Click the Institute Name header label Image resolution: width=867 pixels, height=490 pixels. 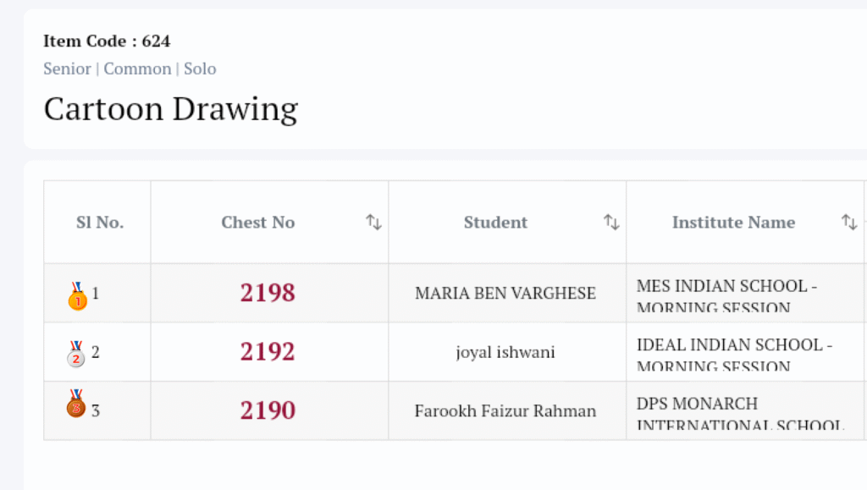[x=733, y=223]
